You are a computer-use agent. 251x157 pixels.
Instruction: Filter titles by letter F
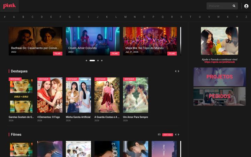tap(60, 17)
